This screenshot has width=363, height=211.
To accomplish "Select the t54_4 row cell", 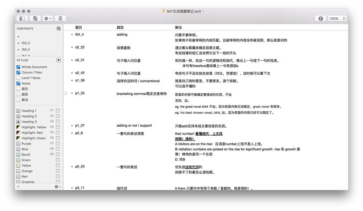I will [80, 35].
